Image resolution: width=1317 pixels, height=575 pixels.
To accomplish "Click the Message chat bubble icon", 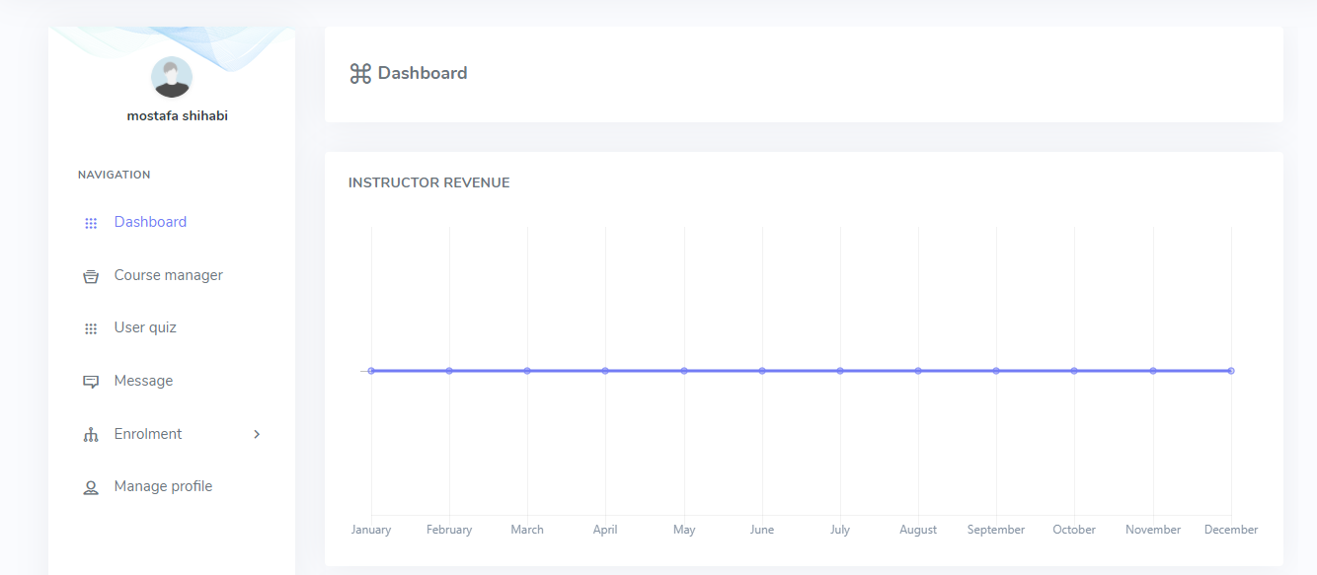I will [91, 382].
